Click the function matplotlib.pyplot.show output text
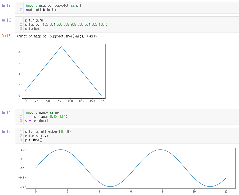The height and width of the screenshot is (195, 239). [57, 36]
